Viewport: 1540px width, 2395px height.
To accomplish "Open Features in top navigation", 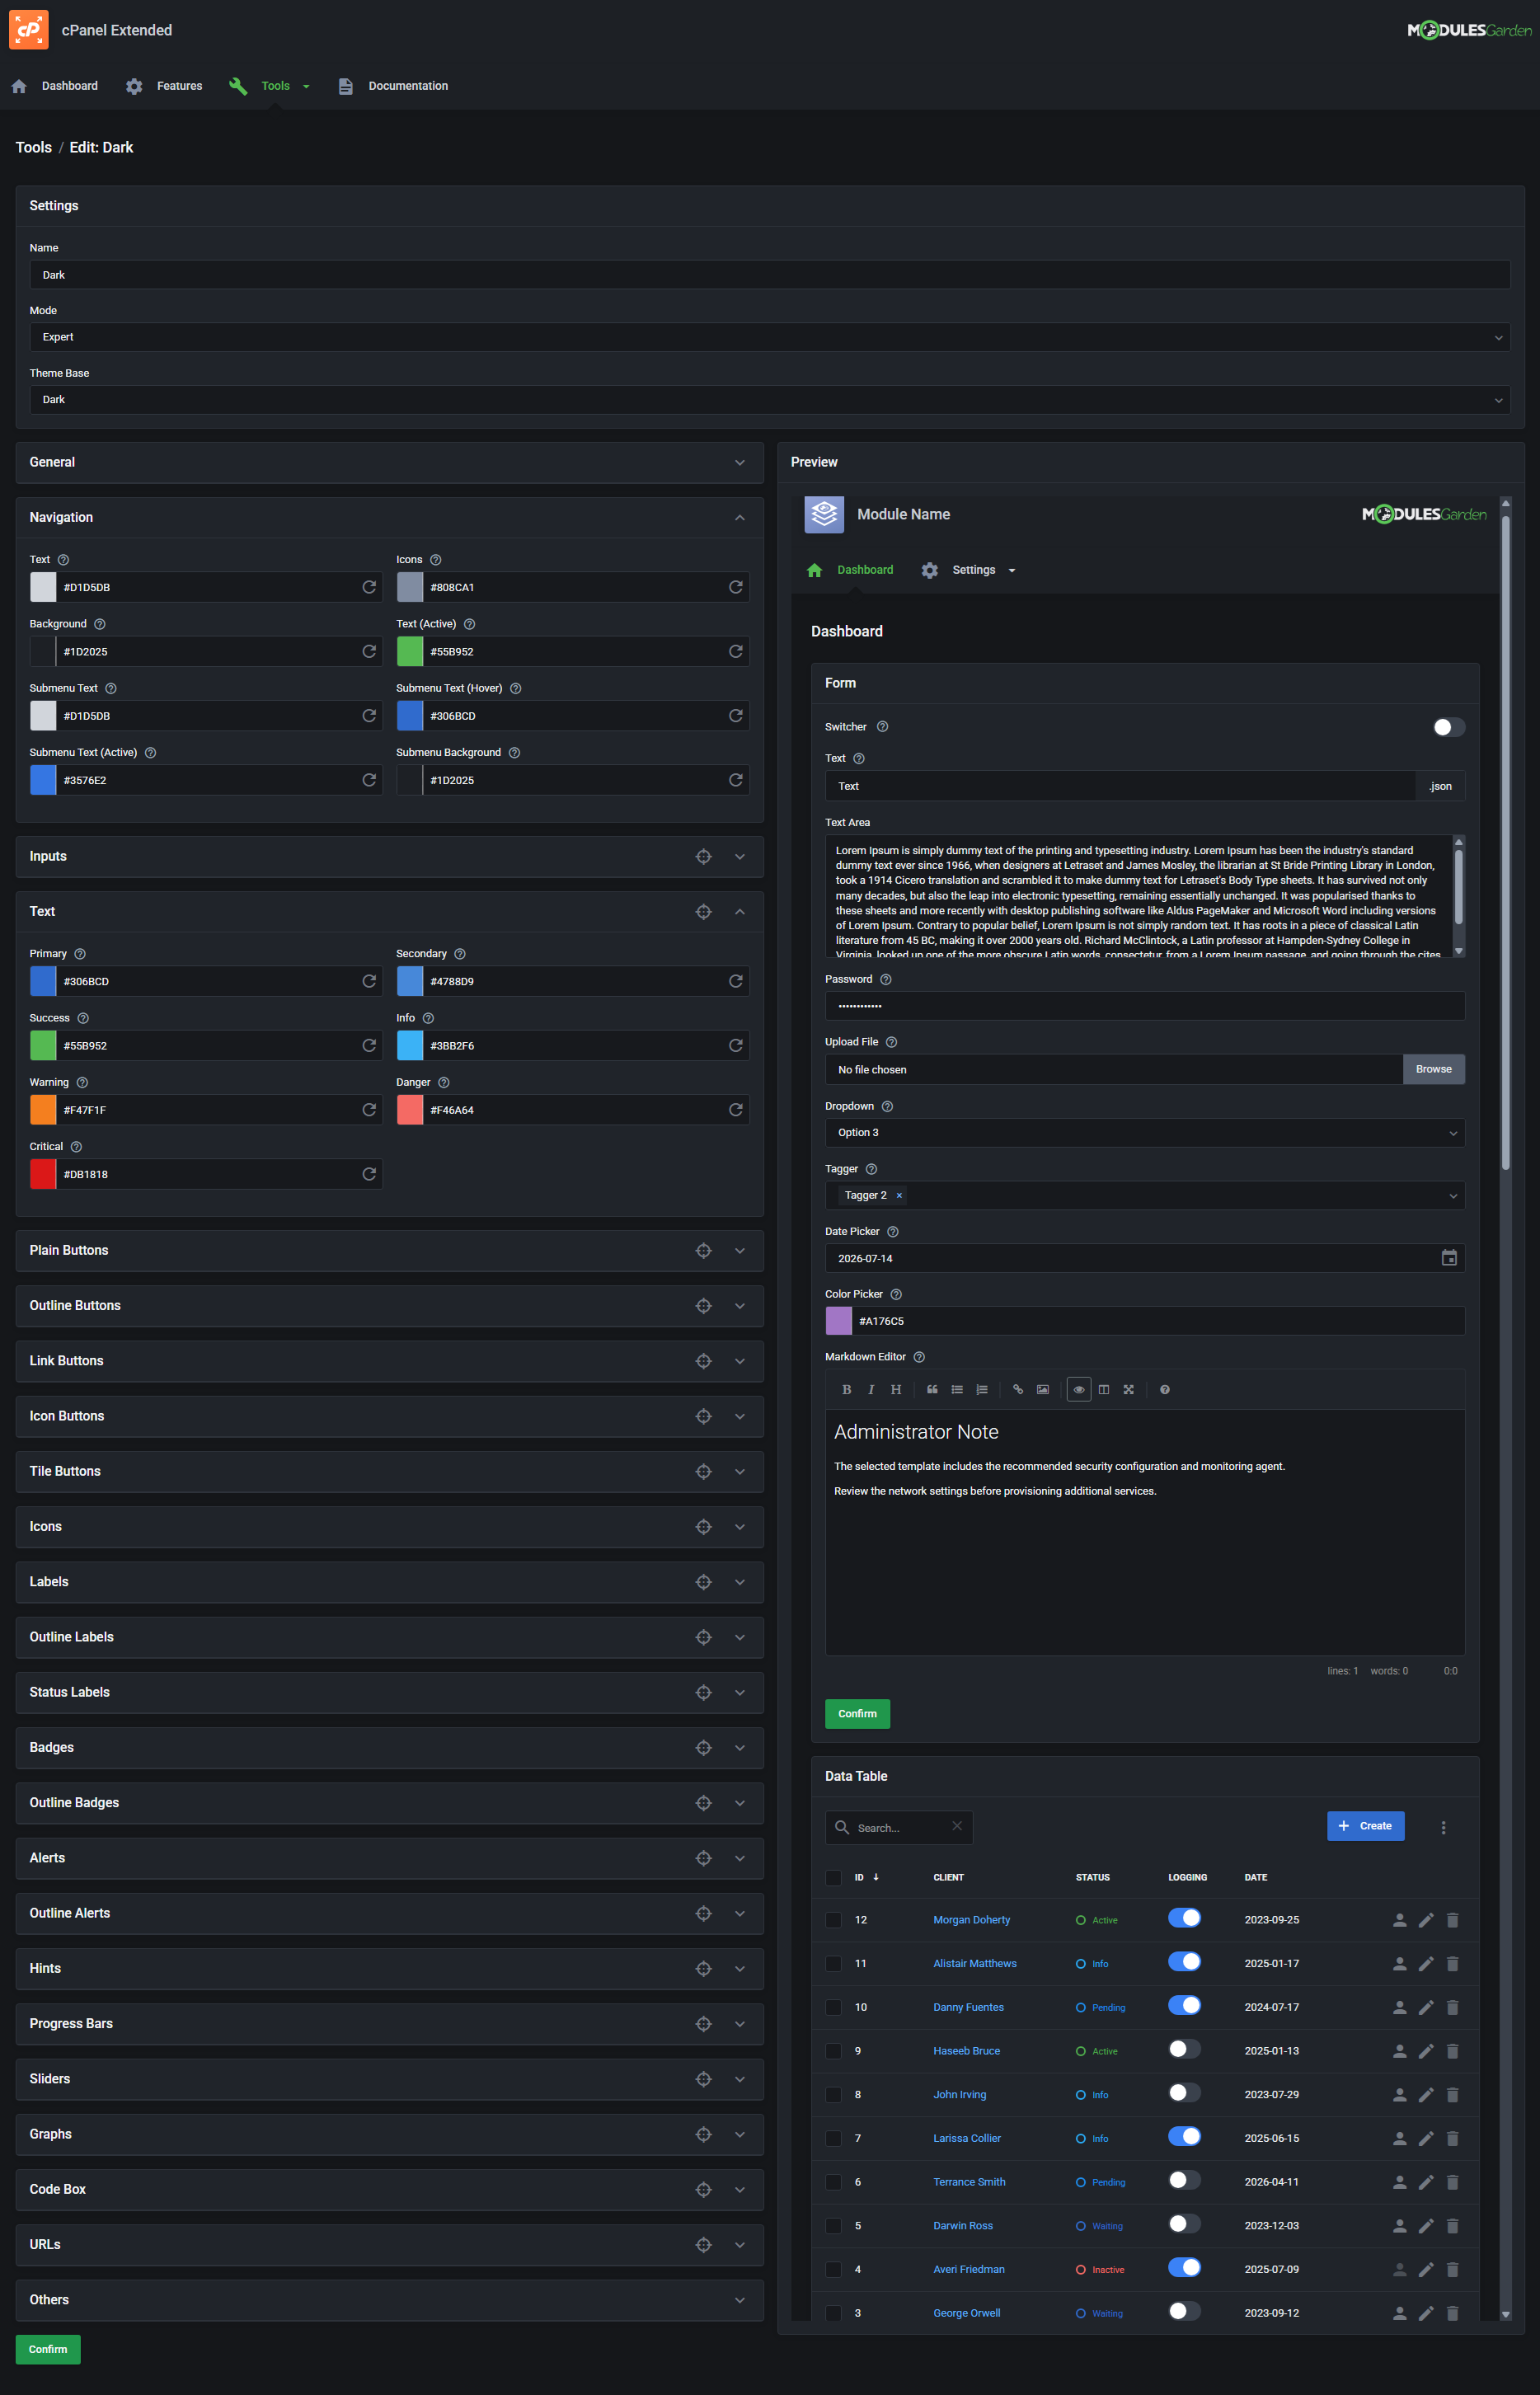I will [x=165, y=86].
